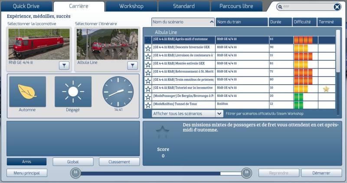Screen dimensions: 347x183
Task: Favorite the Descente hivernale GEX scenario star
Action: point(148,48)
